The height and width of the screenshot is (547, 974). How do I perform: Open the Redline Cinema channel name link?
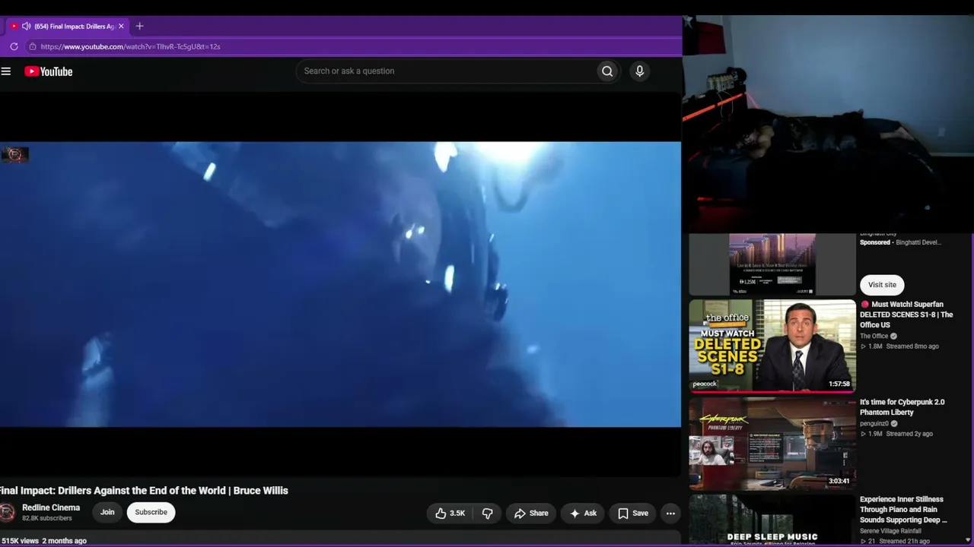51,507
